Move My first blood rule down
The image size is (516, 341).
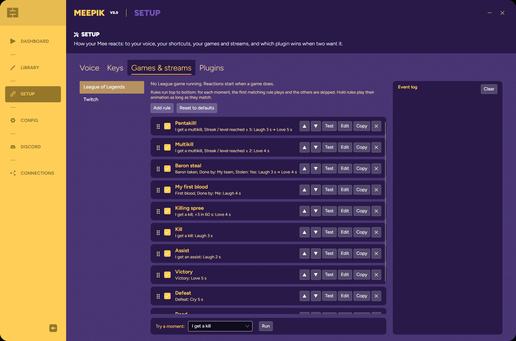click(316, 190)
